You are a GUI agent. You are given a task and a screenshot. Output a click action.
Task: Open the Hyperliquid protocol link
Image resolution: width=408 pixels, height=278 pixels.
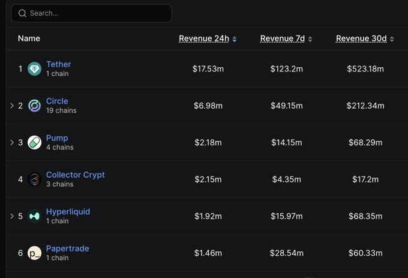pyautogui.click(x=68, y=211)
